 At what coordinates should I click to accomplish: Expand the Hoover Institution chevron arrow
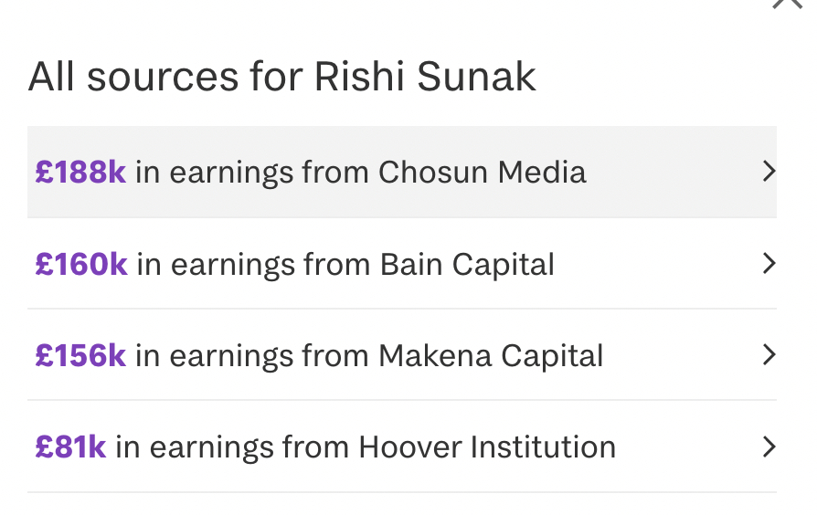pyautogui.click(x=769, y=447)
